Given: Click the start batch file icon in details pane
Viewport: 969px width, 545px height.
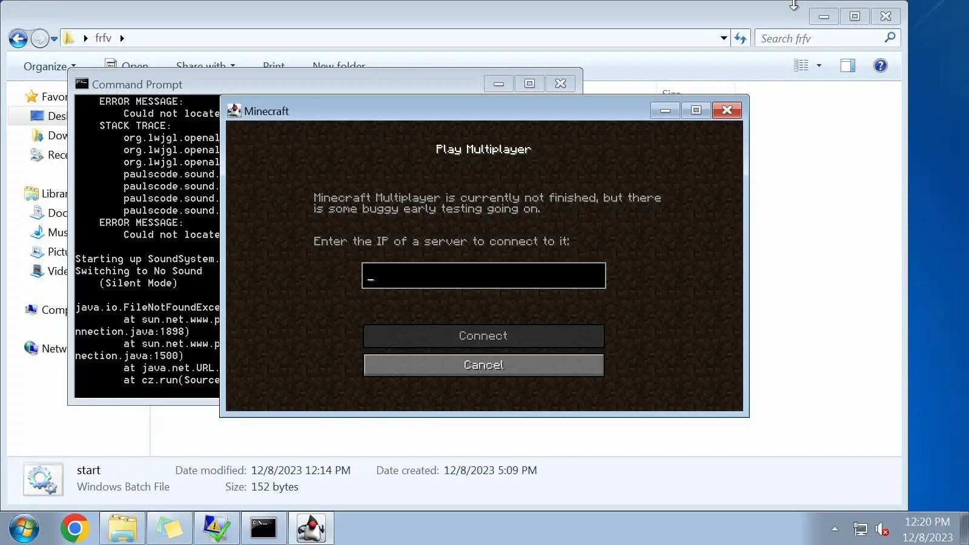Looking at the screenshot, I should coord(43,480).
